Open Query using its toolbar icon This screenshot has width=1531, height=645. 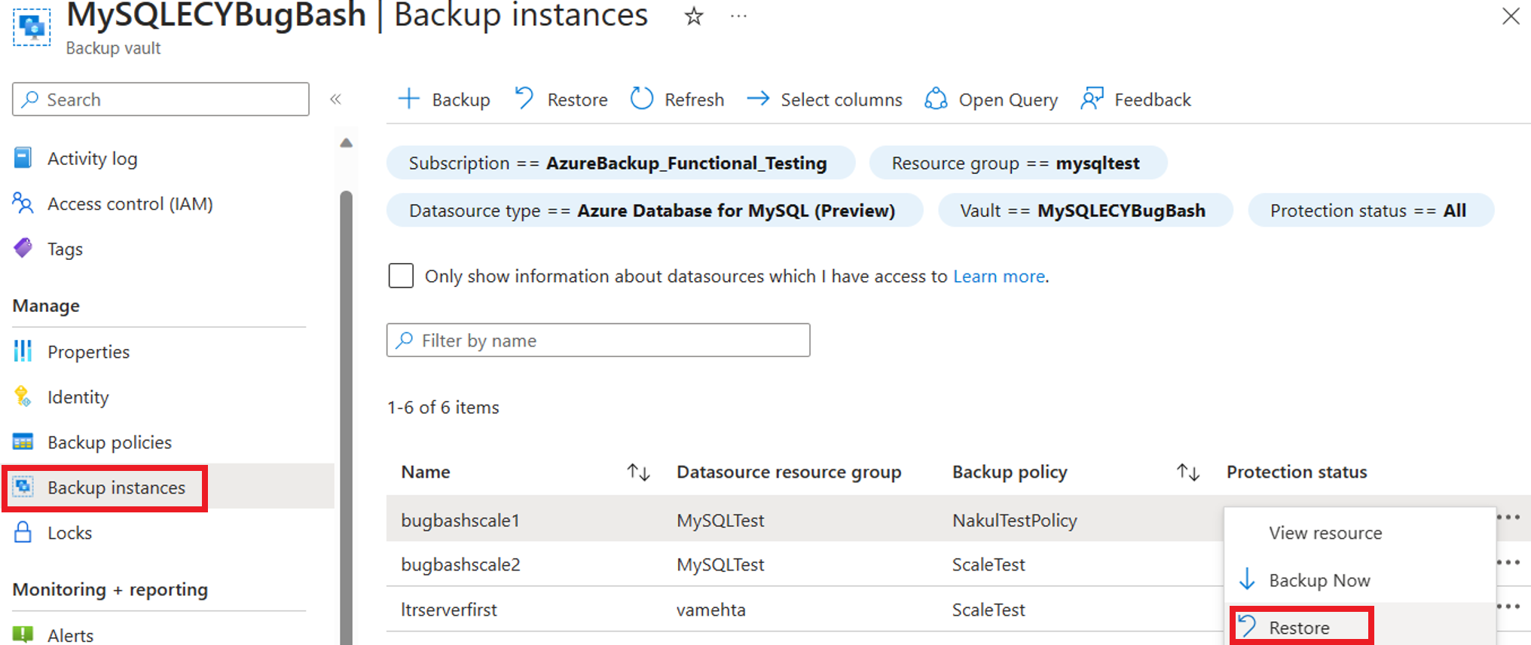(936, 99)
